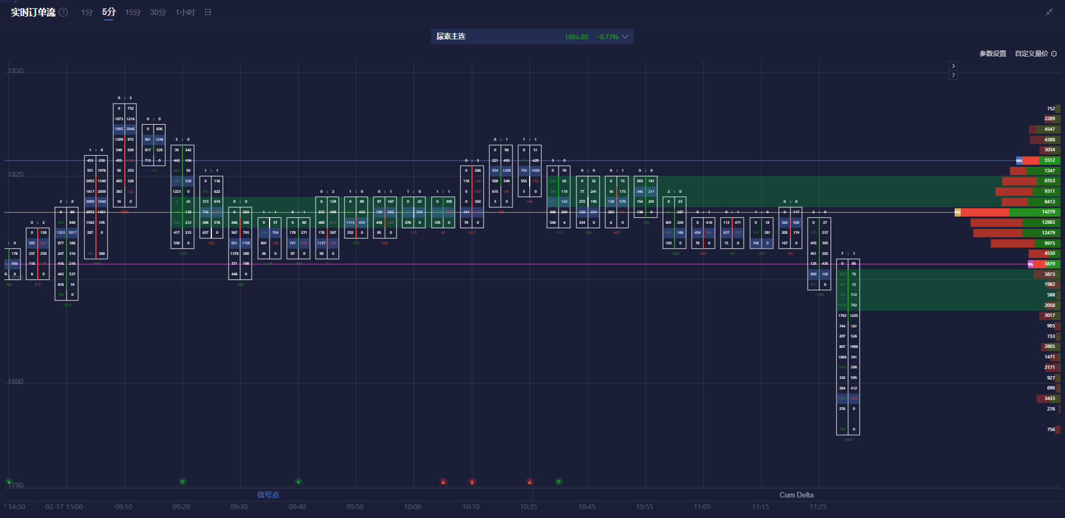Toggle the Cum Delta panel
This screenshot has width=1065, height=518.
pos(796,495)
